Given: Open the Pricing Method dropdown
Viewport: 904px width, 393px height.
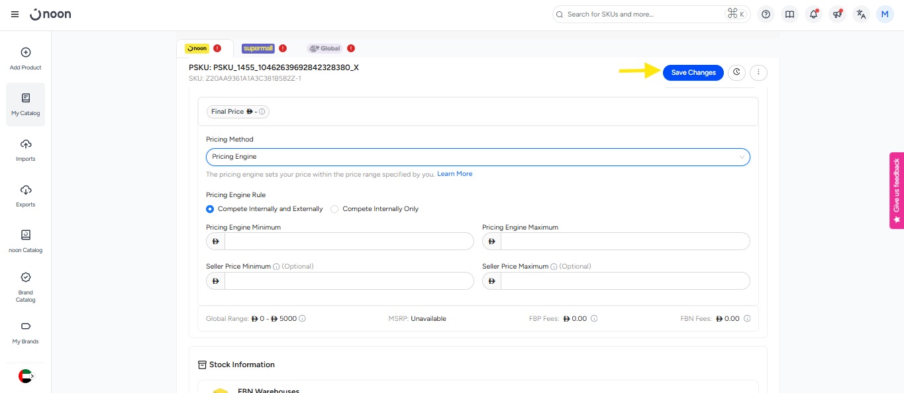Looking at the screenshot, I should point(477,157).
